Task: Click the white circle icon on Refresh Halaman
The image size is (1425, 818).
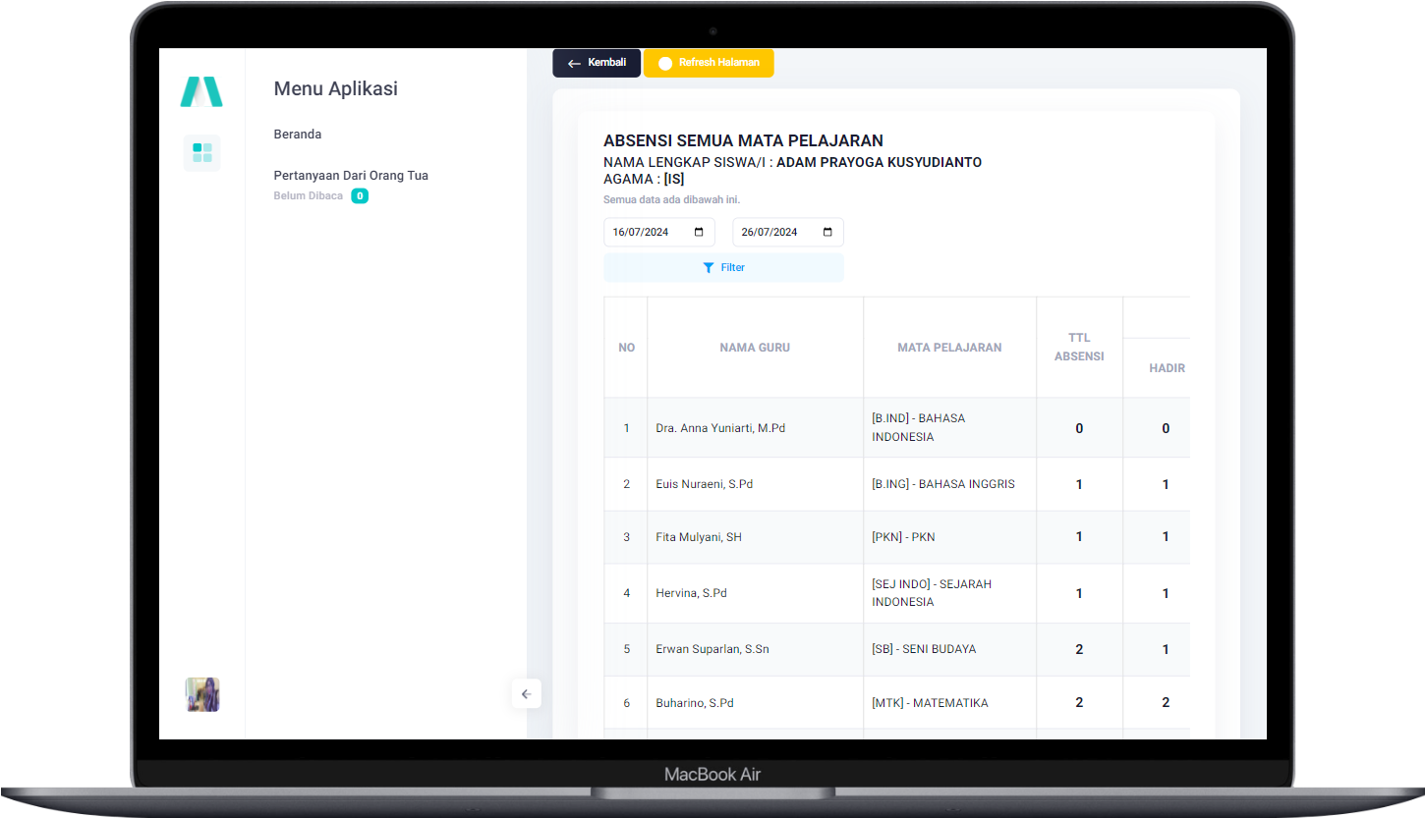Action: [x=665, y=64]
